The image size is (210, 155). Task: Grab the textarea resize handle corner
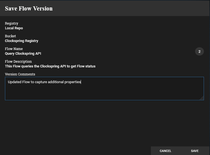(202, 98)
